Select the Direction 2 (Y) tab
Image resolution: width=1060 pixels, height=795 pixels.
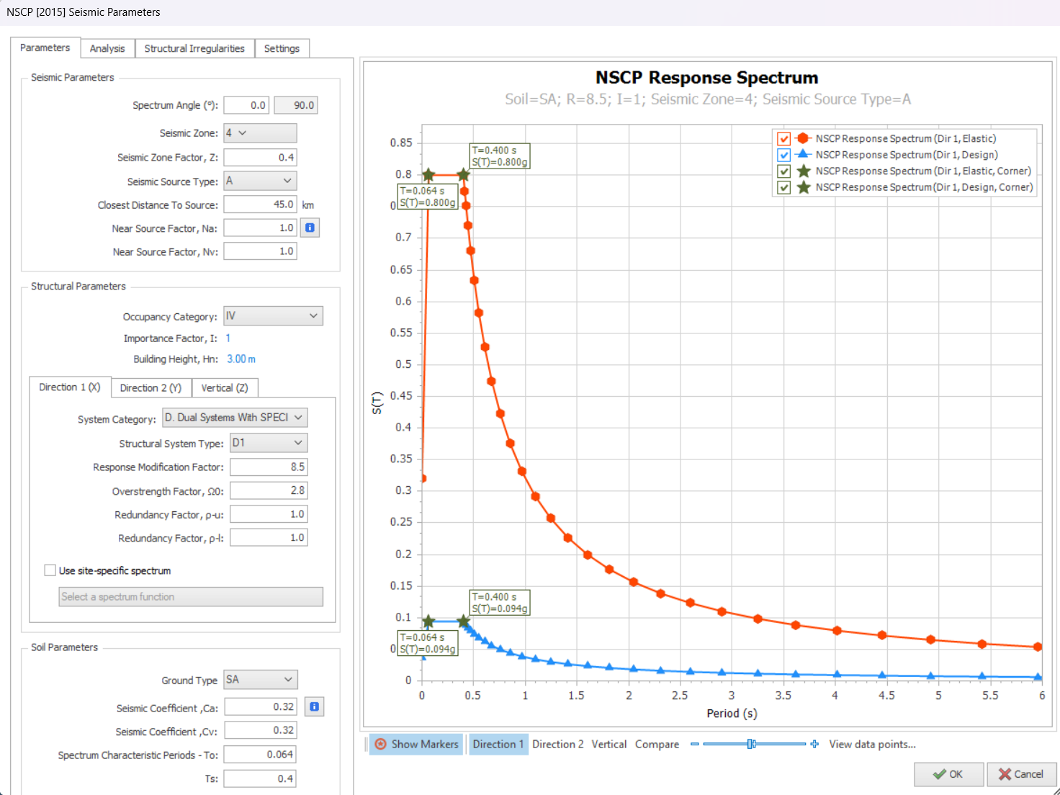pyautogui.click(x=151, y=388)
